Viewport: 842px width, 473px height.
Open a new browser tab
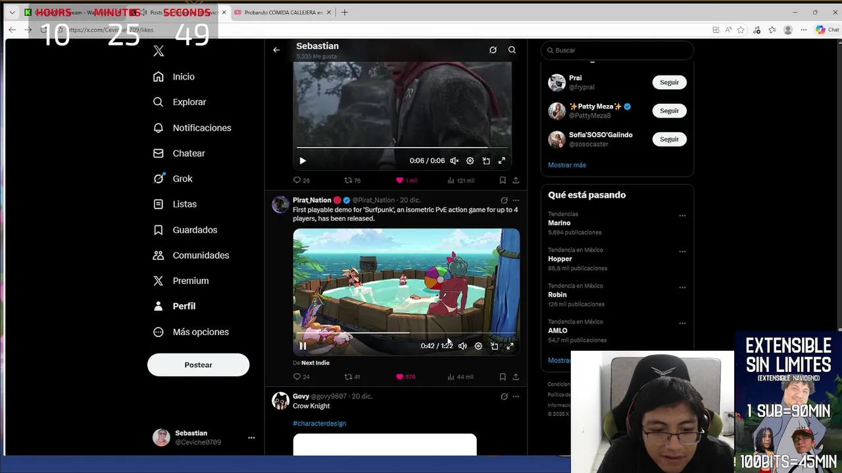(344, 12)
